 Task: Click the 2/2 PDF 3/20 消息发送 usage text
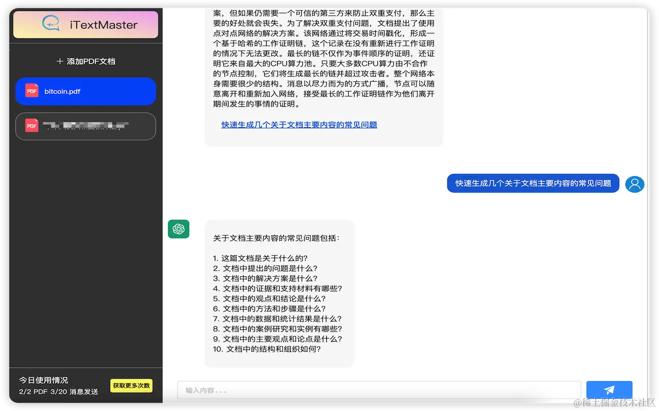(x=59, y=391)
